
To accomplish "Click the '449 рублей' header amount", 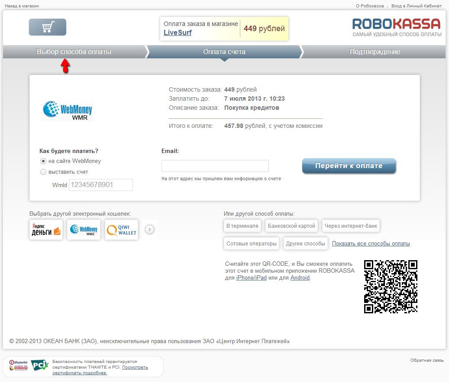I will (264, 29).
